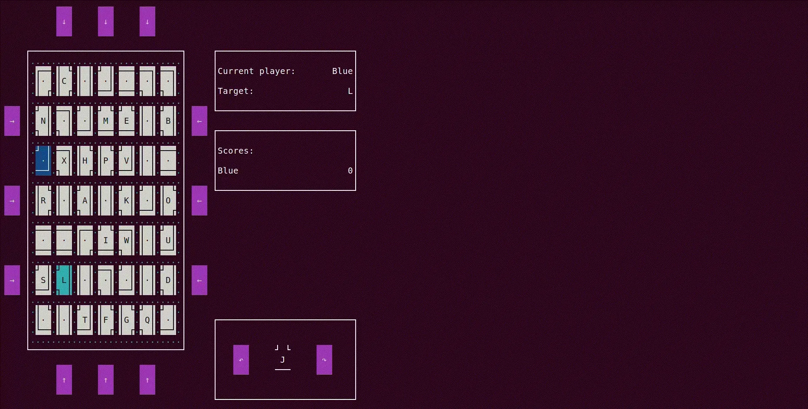Select the highlighted cyan L target tile
This screenshot has width=808, height=409.
coord(64,280)
